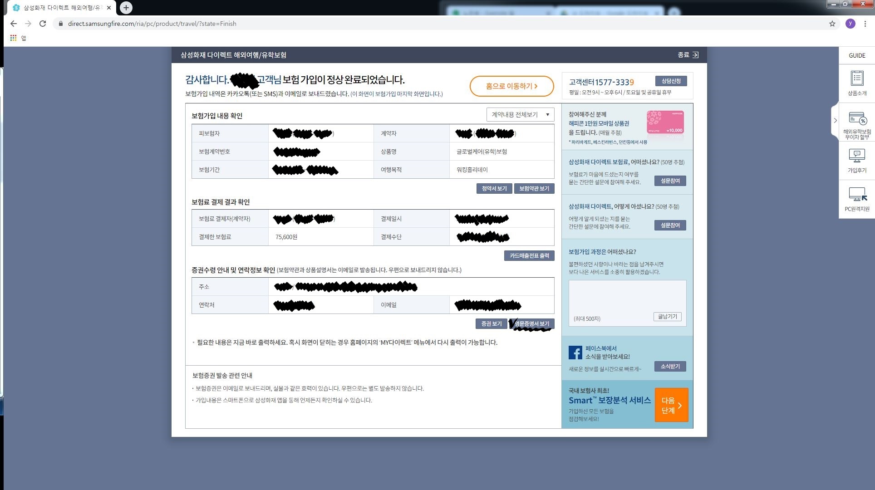Open the 계약내용 전체보기 dropdown

pos(520,115)
